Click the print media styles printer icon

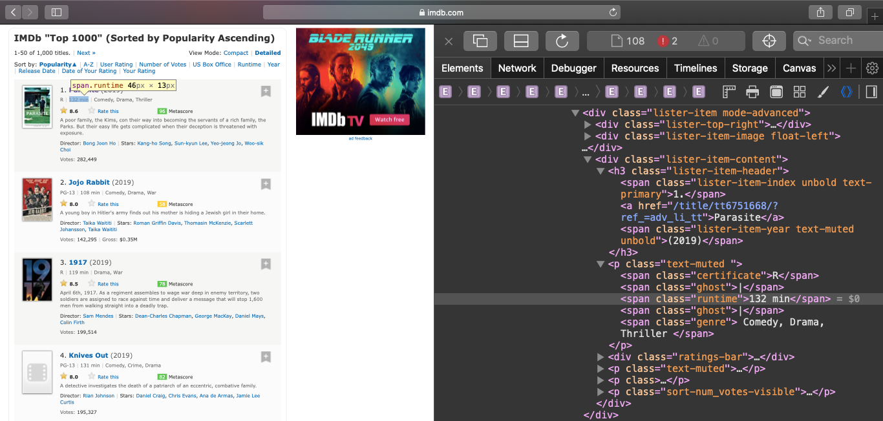tap(752, 92)
